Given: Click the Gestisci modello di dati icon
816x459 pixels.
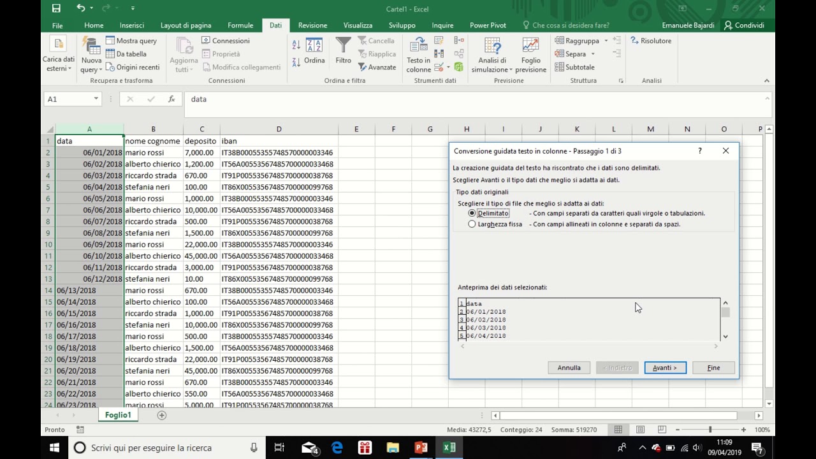Looking at the screenshot, I should coord(459,67).
